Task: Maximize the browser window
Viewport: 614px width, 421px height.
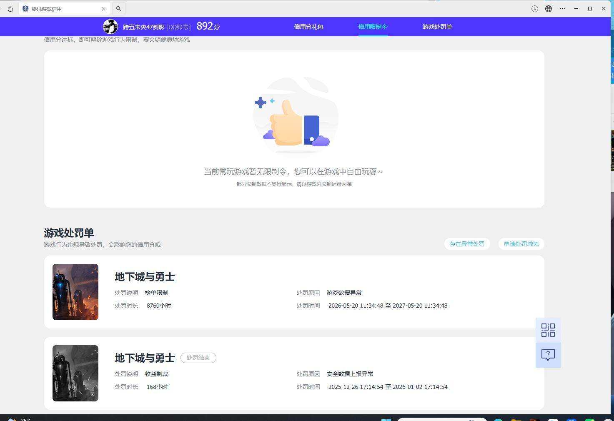Action: (590, 9)
